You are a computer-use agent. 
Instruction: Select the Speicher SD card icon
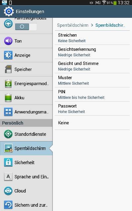click(8, 69)
